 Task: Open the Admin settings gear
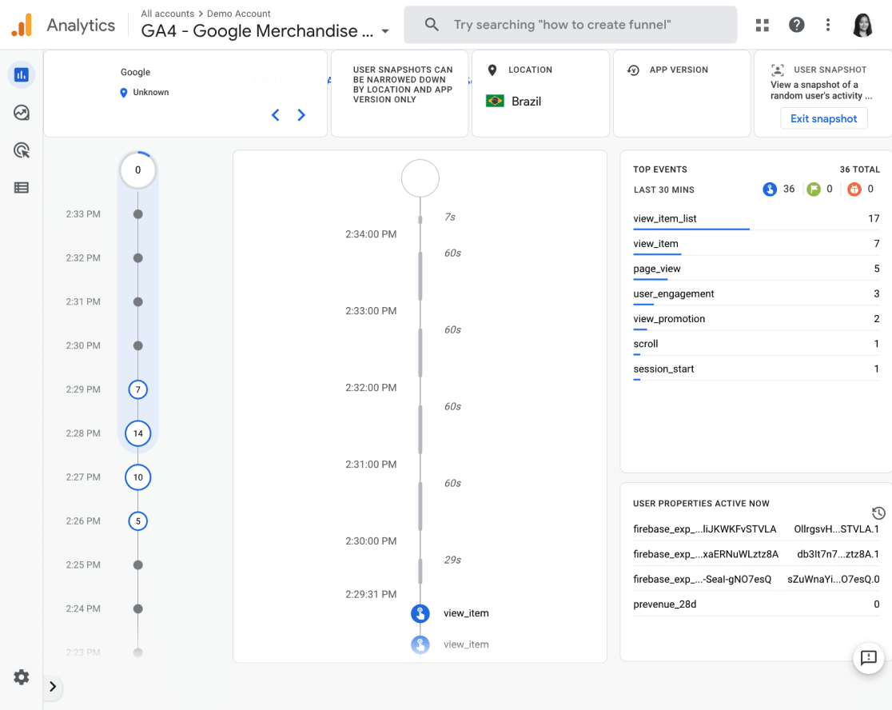pos(22,677)
